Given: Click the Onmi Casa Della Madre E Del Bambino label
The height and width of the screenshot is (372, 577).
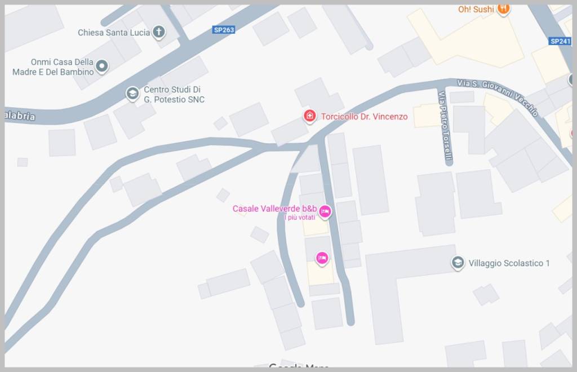Looking at the screenshot, I should click(x=53, y=67).
